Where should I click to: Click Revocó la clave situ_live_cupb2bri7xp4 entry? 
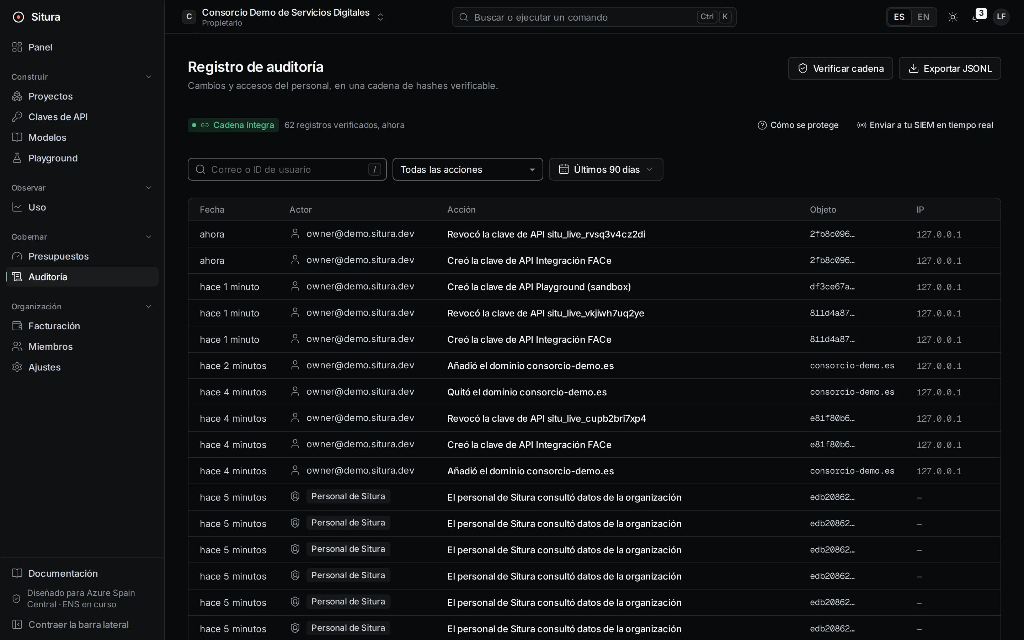(546, 418)
